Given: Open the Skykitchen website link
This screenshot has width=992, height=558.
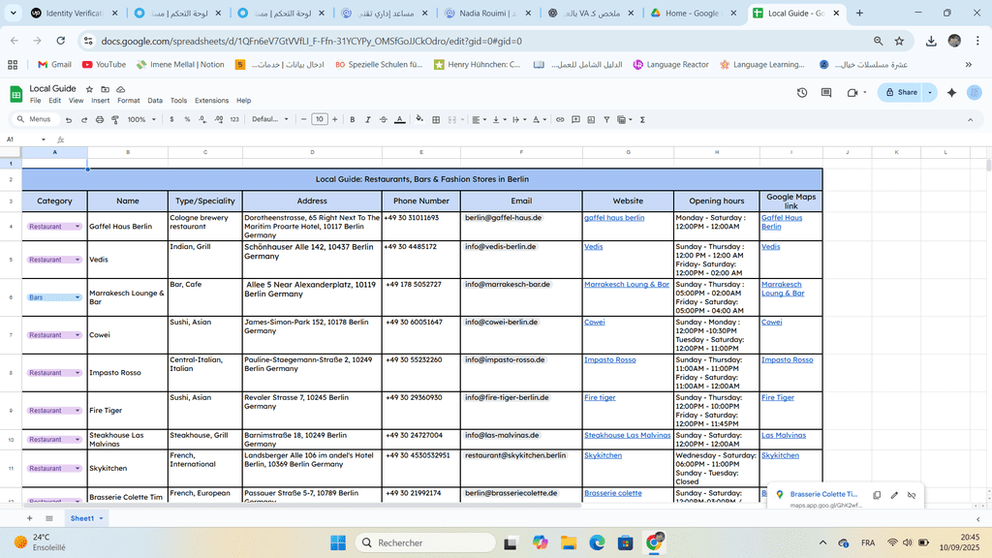Looking at the screenshot, I should pyautogui.click(x=603, y=454).
